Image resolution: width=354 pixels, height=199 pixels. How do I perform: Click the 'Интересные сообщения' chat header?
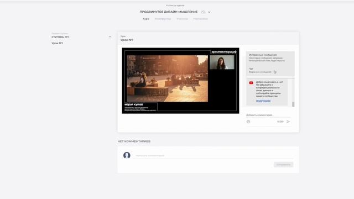(263, 55)
